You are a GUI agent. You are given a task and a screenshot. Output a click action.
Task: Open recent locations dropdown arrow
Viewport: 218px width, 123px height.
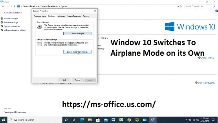click(11, 6)
